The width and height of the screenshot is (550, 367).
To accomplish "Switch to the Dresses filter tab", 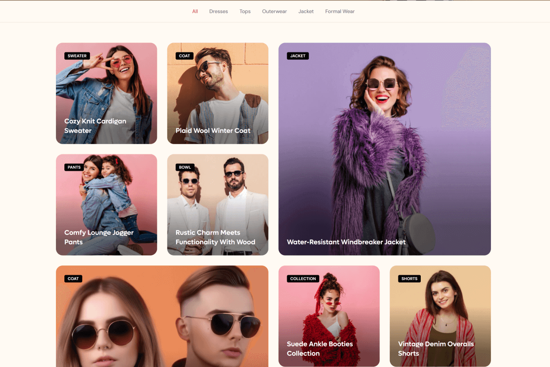I will point(218,11).
